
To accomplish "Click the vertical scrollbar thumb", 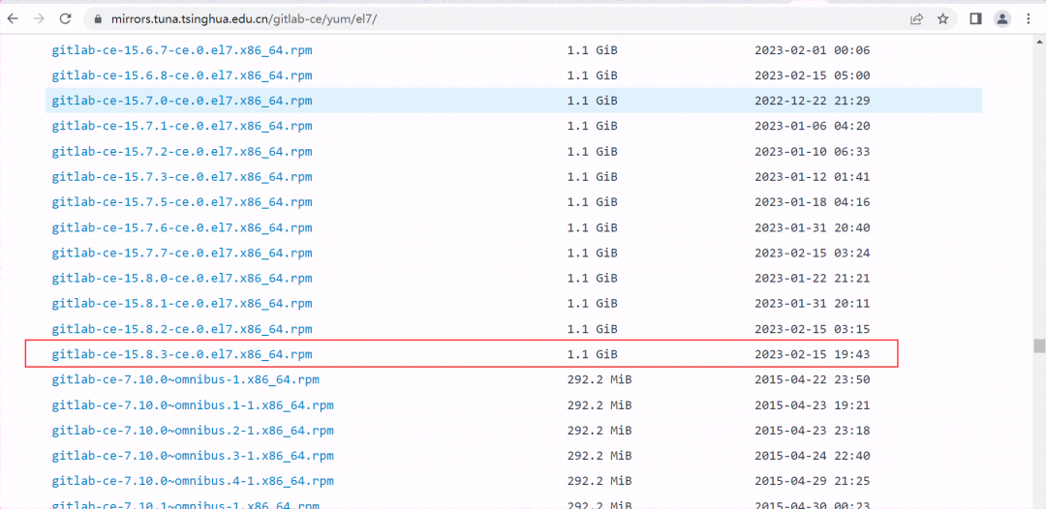I will (x=1038, y=345).
